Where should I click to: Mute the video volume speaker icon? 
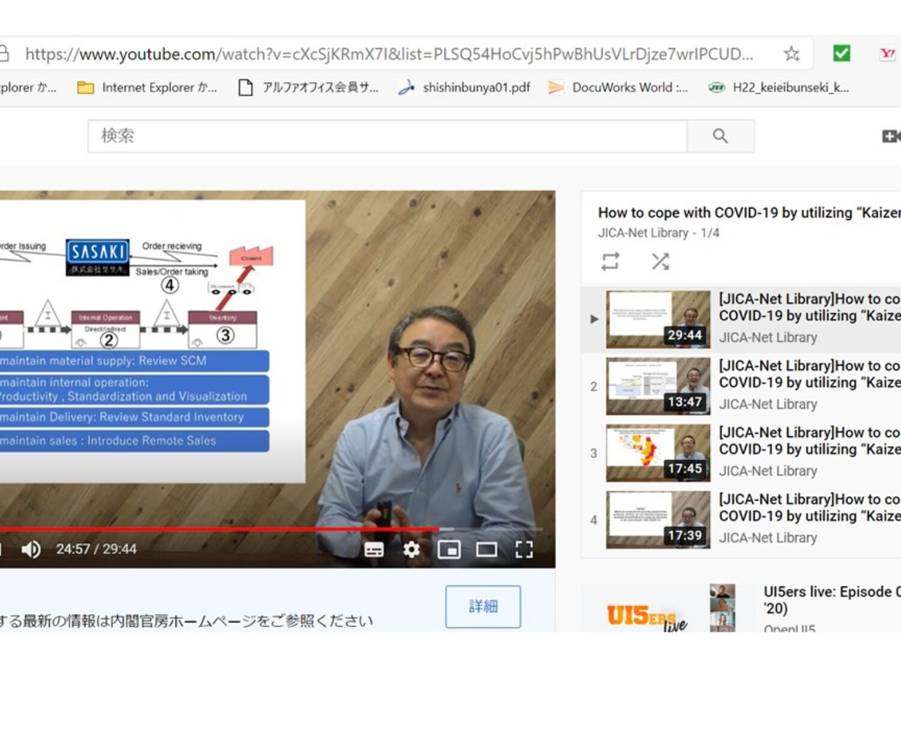click(x=31, y=549)
